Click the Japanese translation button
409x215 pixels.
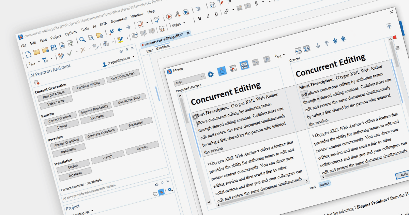click(x=75, y=174)
